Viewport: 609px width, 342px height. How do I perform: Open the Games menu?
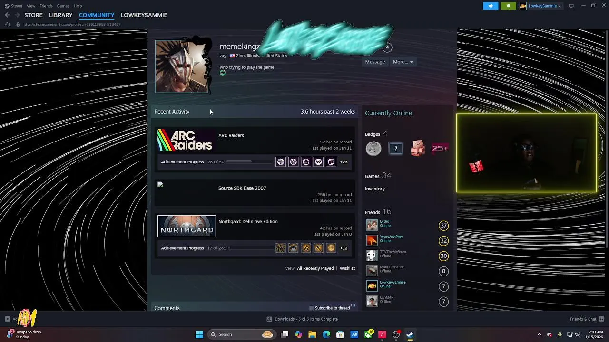coord(63,6)
